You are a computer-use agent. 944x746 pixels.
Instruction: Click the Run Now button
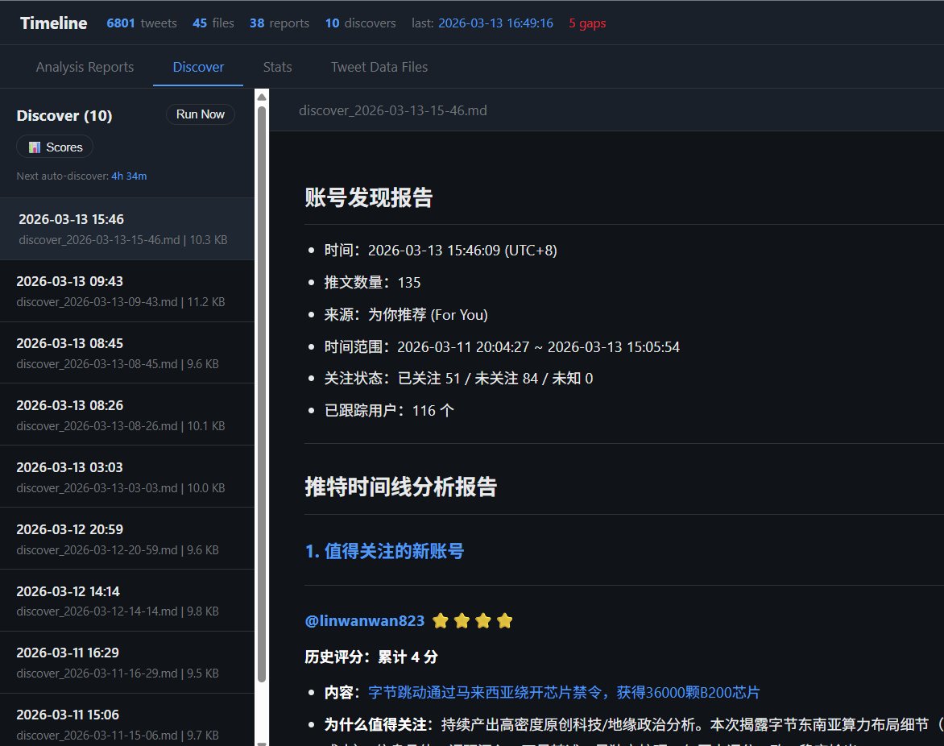tap(201, 114)
